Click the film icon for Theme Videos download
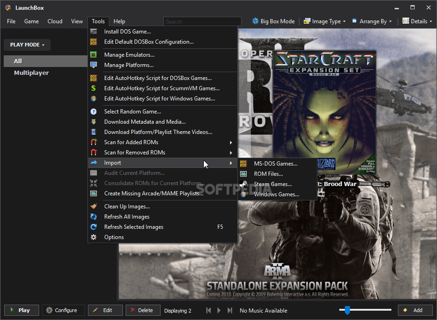The width and height of the screenshot is (437, 320). click(94, 132)
